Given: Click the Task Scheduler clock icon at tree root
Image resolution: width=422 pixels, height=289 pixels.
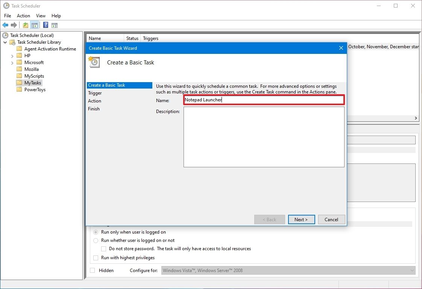Looking at the screenshot, I should (5, 35).
